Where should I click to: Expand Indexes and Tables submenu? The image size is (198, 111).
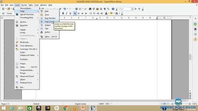coord(27,55)
